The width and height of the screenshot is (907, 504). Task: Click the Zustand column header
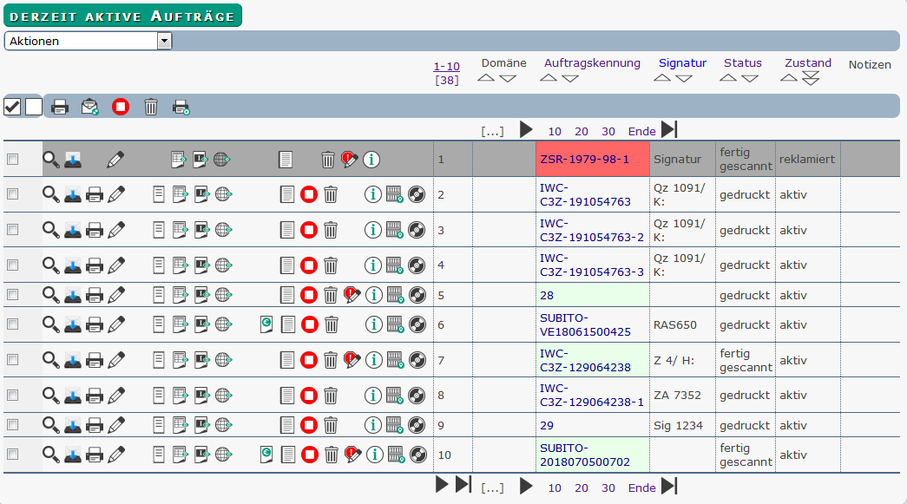807,63
